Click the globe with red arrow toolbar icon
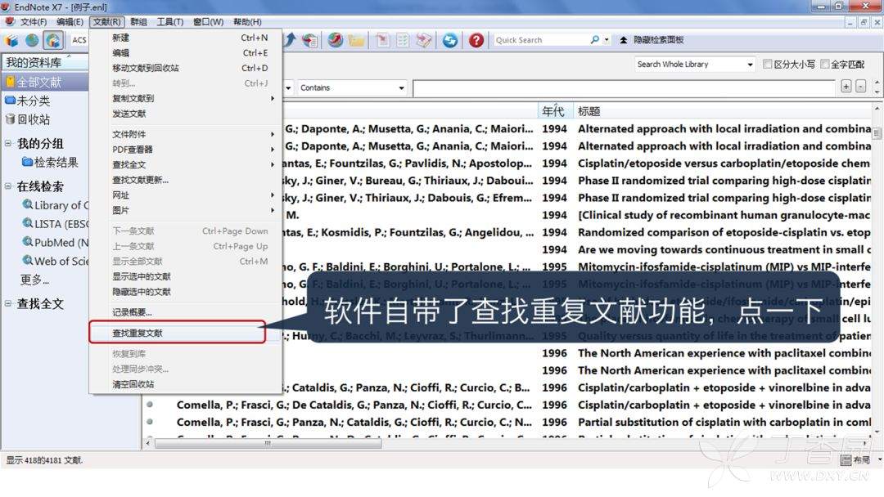 (x=336, y=40)
